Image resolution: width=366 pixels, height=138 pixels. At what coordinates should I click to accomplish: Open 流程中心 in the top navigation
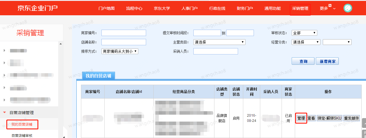click(x=134, y=8)
